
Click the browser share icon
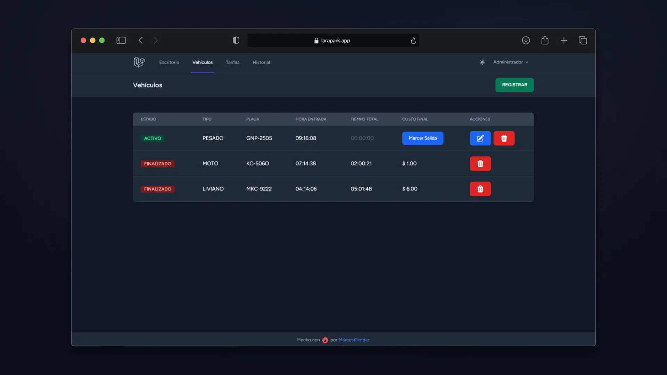click(545, 41)
